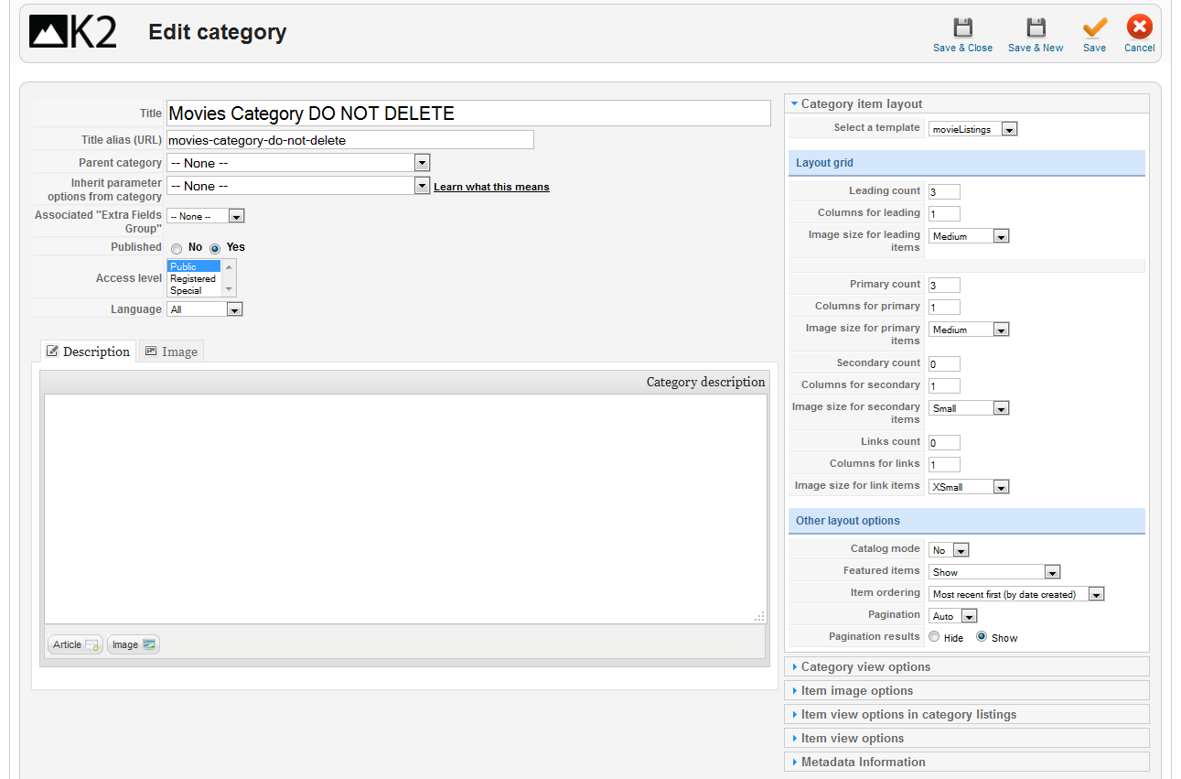Viewport: 1181px width, 779px height.
Task: Open Image size for primary items dropdown
Action: pos(969,330)
